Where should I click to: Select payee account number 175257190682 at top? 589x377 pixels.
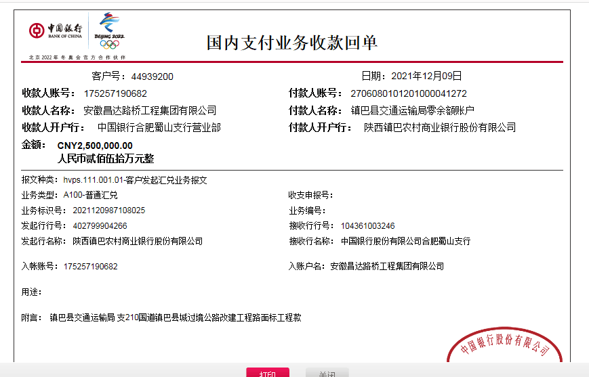pyautogui.click(x=115, y=93)
